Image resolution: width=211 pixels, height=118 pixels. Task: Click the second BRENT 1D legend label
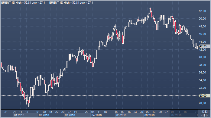[x=71, y=2]
